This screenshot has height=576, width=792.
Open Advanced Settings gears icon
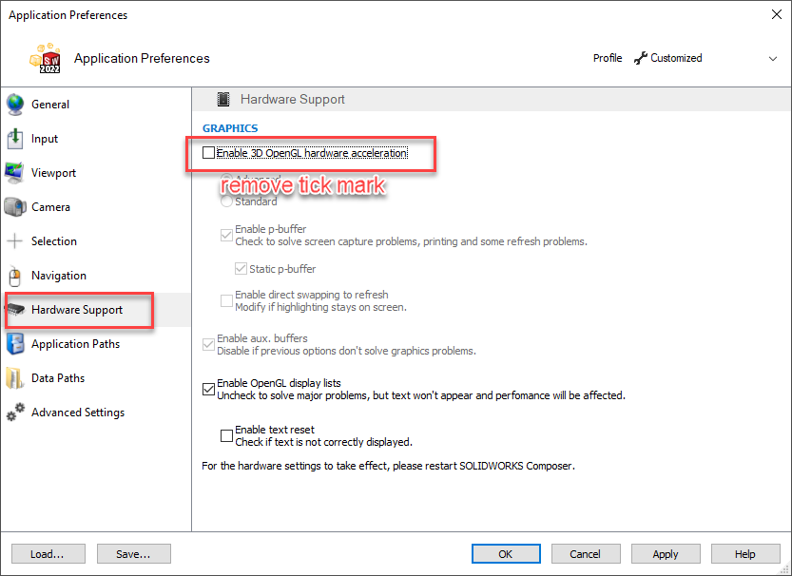(x=15, y=412)
